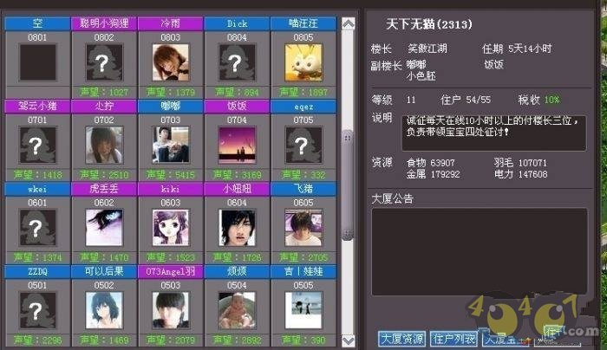Click the scroll down arrow of room list

click(348, 340)
